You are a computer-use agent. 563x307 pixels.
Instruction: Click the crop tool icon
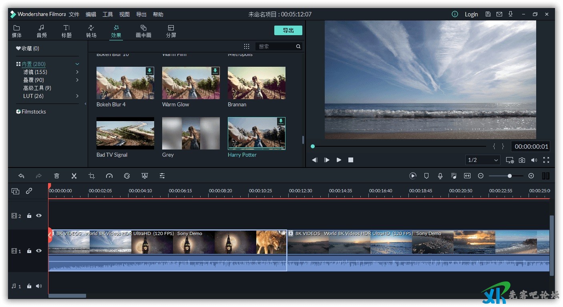click(92, 176)
